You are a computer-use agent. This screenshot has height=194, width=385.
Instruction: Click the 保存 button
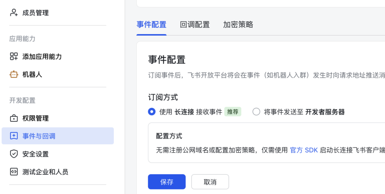point(167,182)
